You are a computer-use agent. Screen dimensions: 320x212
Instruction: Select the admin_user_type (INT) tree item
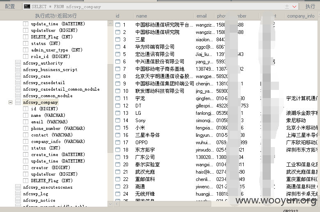(57, 50)
